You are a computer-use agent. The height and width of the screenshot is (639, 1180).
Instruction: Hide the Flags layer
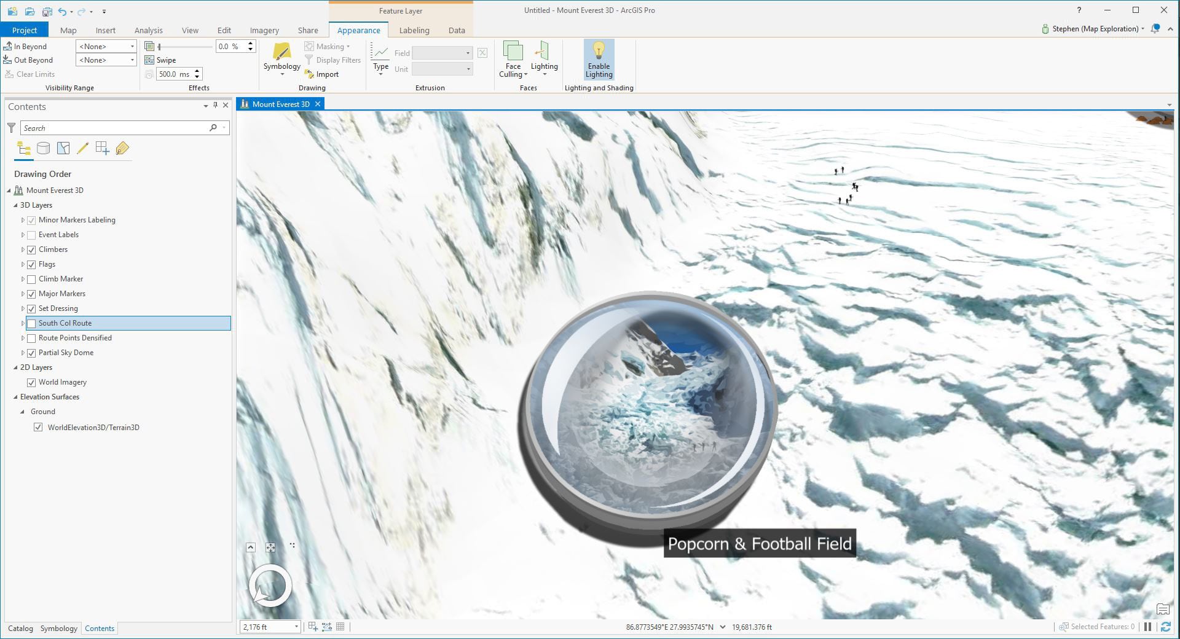tap(31, 264)
